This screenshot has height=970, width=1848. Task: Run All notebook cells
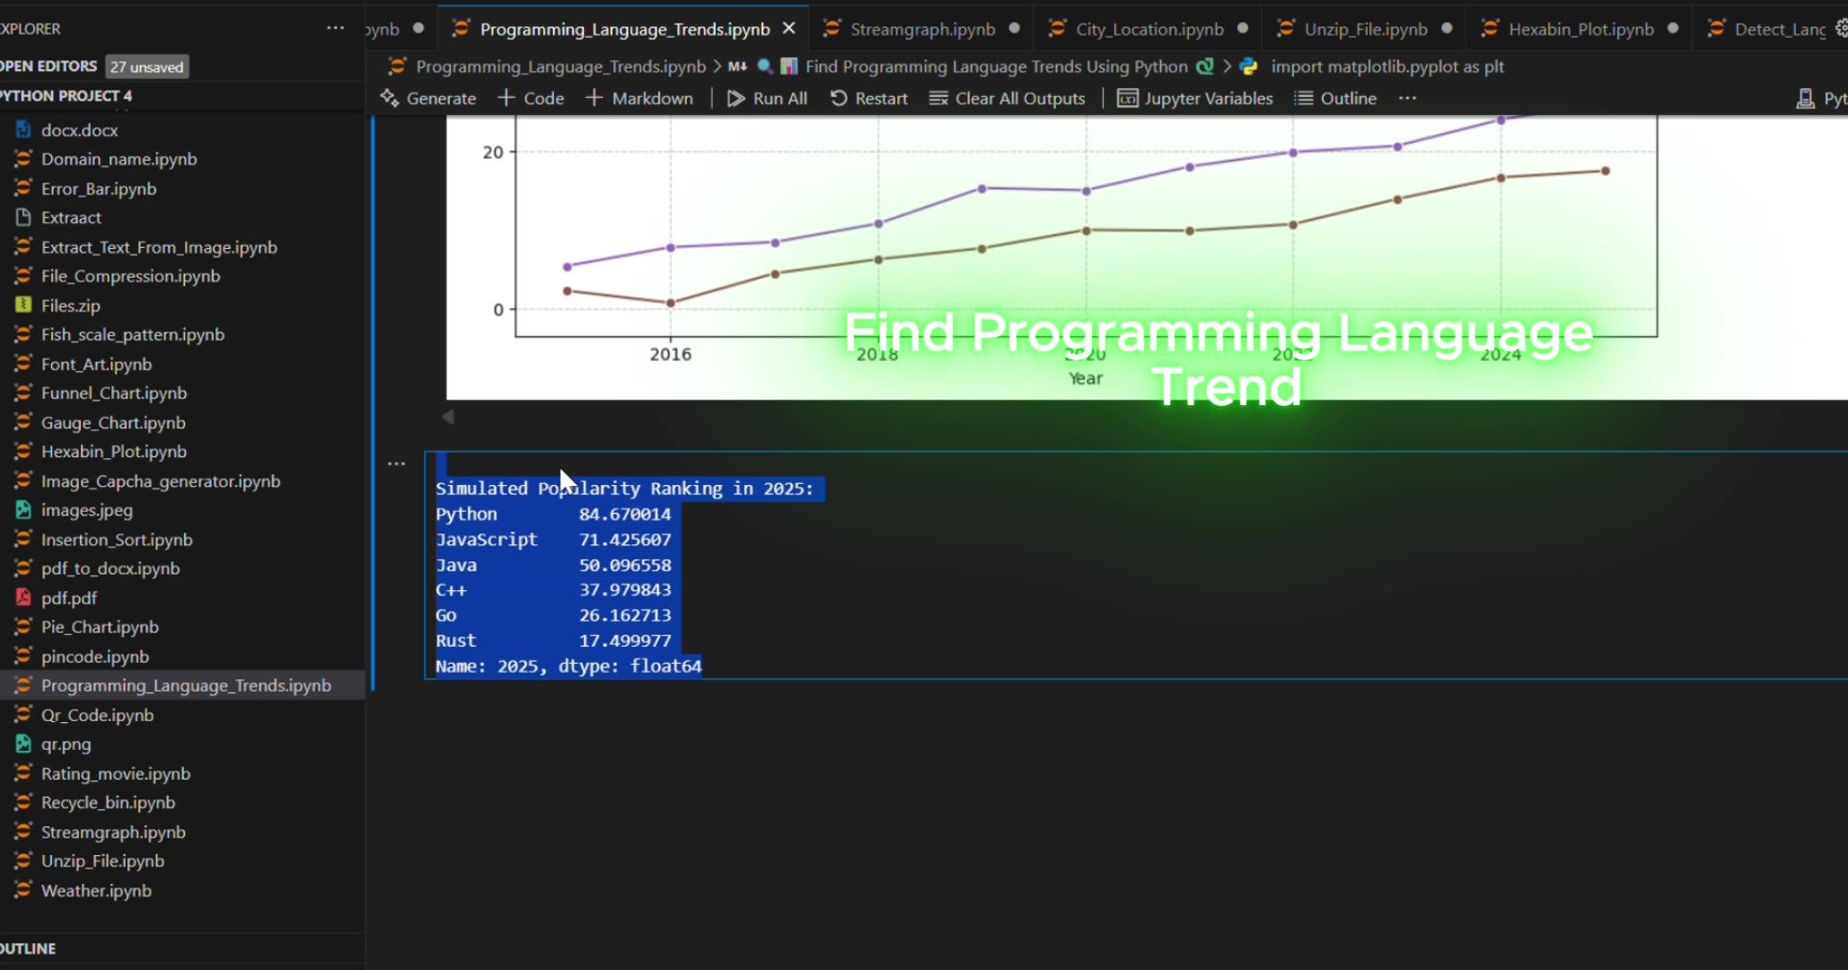point(767,98)
